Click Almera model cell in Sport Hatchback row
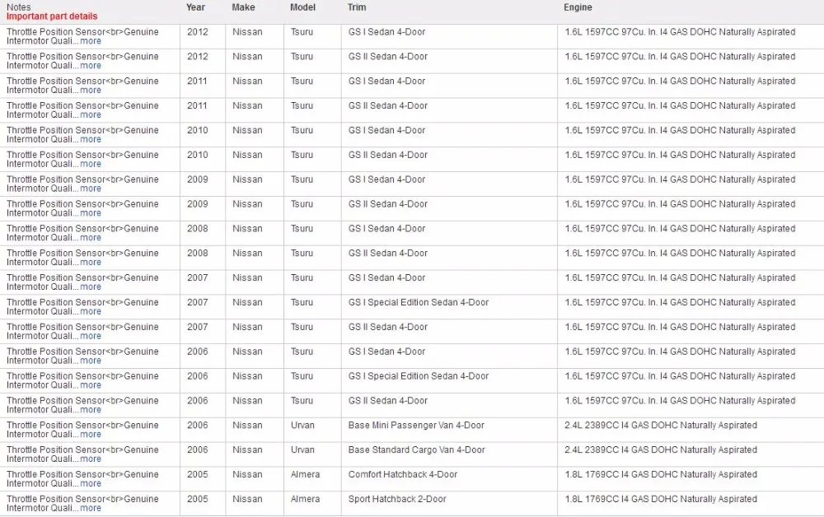The image size is (824, 517). coord(306,499)
